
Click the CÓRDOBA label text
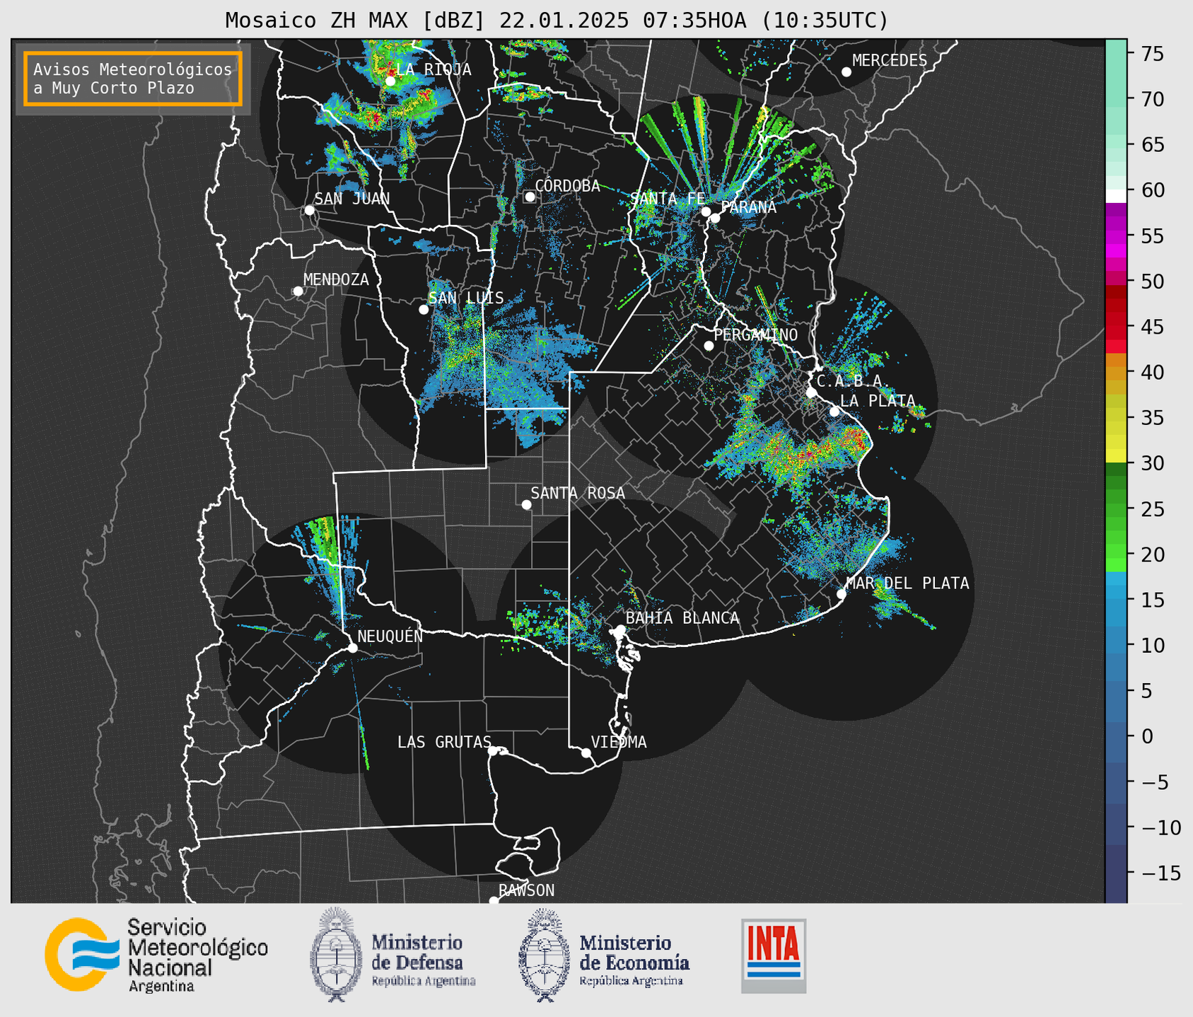pos(568,185)
